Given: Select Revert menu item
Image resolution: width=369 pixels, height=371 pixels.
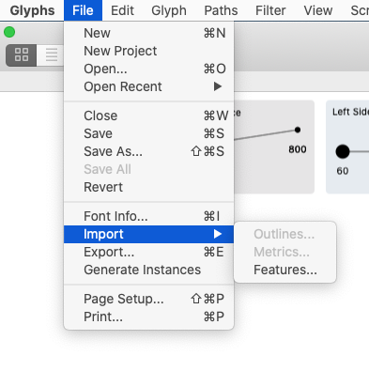Looking at the screenshot, I should [148, 187].
